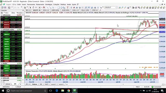Select the LREN3 quote row

point(11,66)
